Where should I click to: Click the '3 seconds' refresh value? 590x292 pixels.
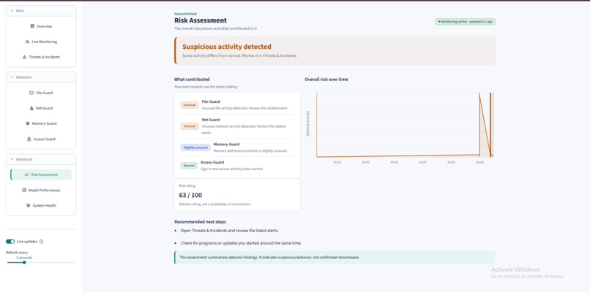point(24,258)
